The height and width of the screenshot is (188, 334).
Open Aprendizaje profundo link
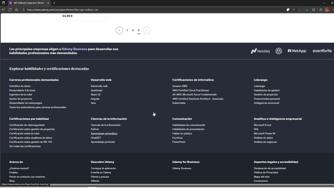point(103,142)
